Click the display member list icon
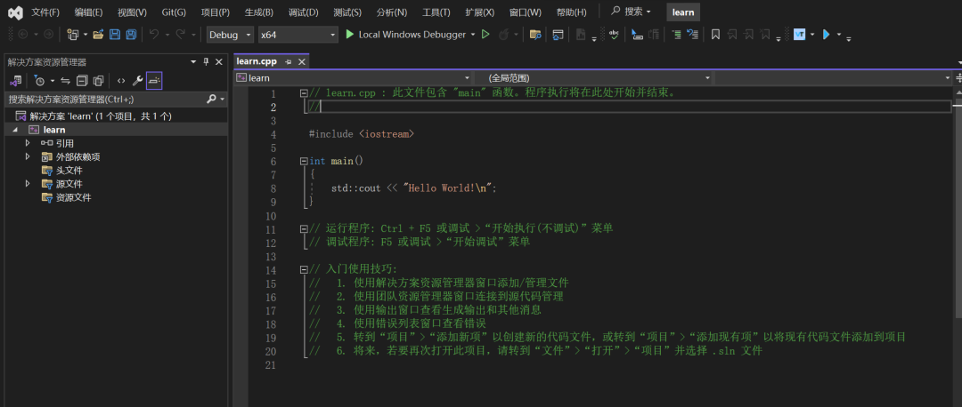The image size is (962, 407). [x=637, y=35]
